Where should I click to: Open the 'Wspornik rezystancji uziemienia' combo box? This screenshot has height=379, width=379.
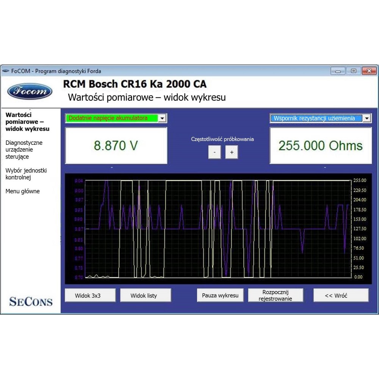[x=316, y=118]
